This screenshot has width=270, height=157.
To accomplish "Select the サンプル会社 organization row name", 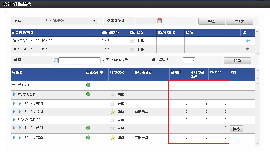I will point(21,85).
